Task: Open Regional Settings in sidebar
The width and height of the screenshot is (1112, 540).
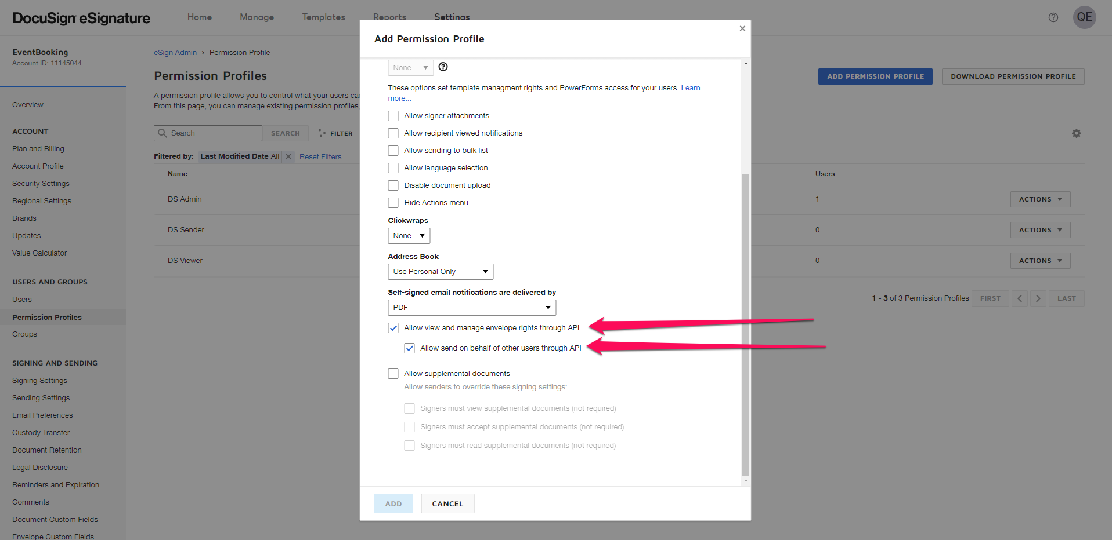Action: click(42, 201)
